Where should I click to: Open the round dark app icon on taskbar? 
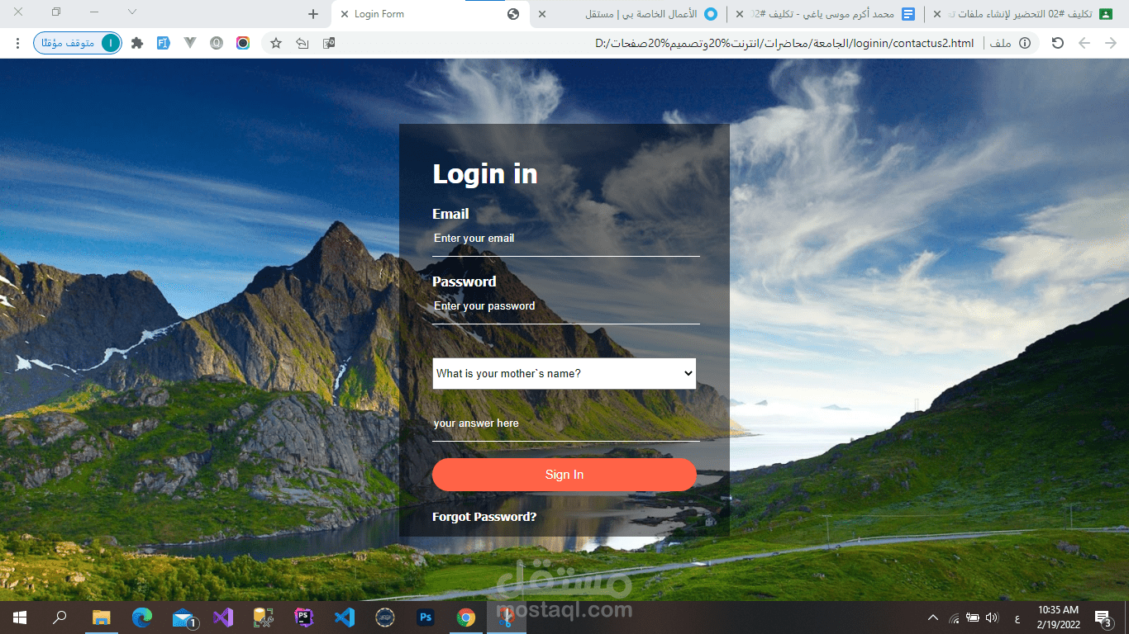385,617
